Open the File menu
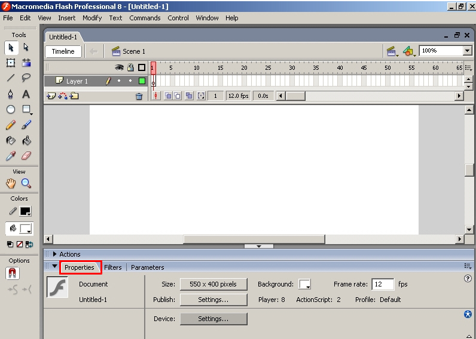This screenshot has width=476, height=339. 8,18
